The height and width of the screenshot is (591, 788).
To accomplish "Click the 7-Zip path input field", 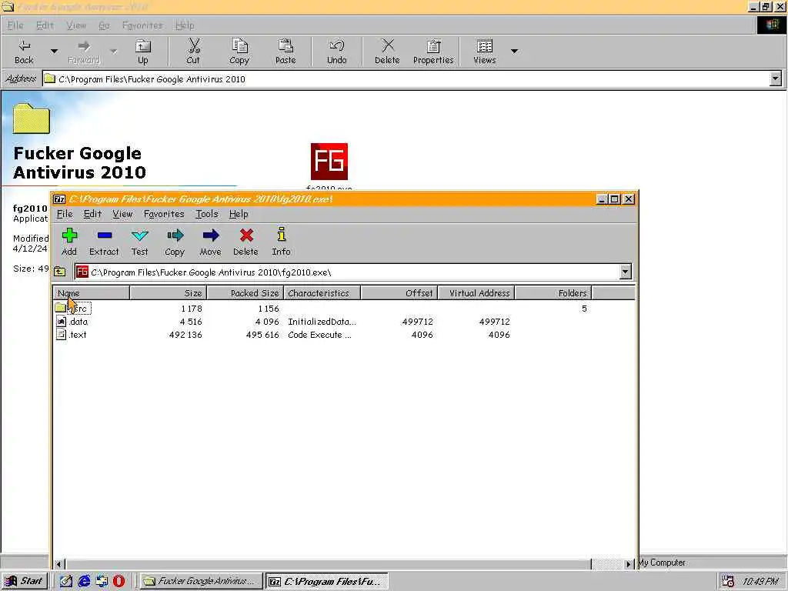I will 347,272.
